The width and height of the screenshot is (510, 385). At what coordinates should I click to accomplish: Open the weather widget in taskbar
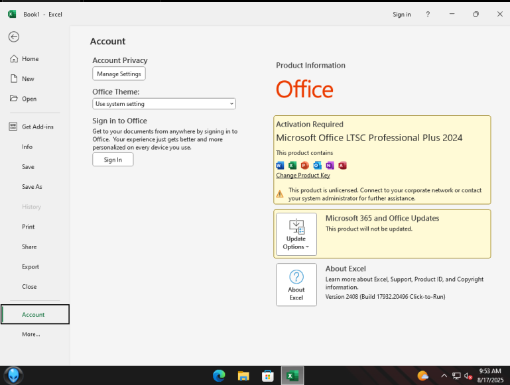pos(422,376)
